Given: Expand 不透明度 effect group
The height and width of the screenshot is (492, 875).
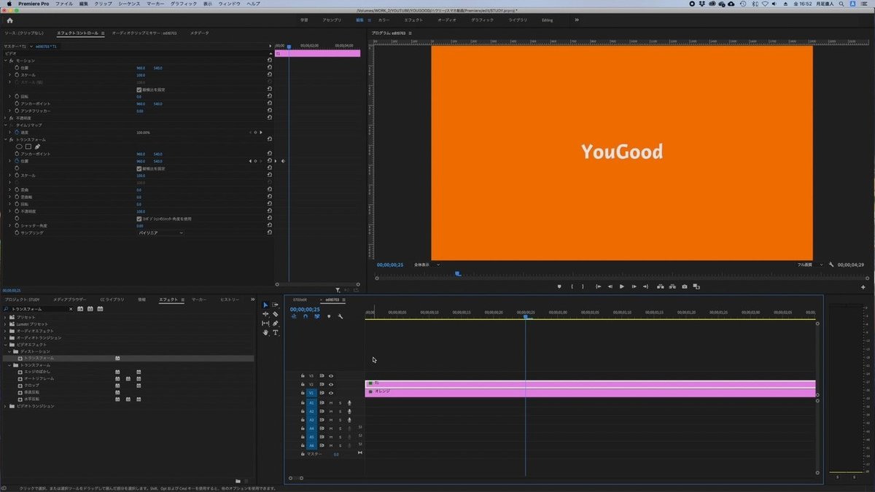Looking at the screenshot, I should point(5,117).
